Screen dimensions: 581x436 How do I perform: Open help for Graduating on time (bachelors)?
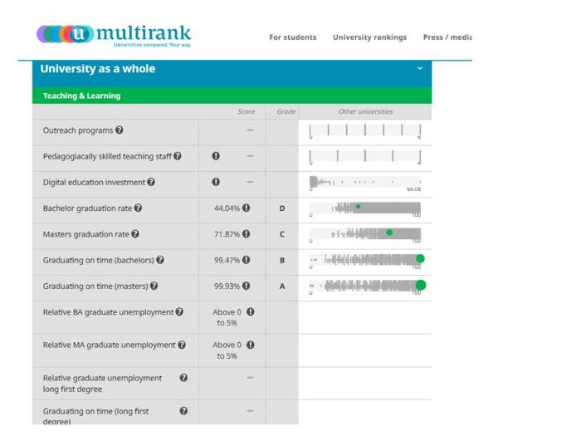pos(160,260)
